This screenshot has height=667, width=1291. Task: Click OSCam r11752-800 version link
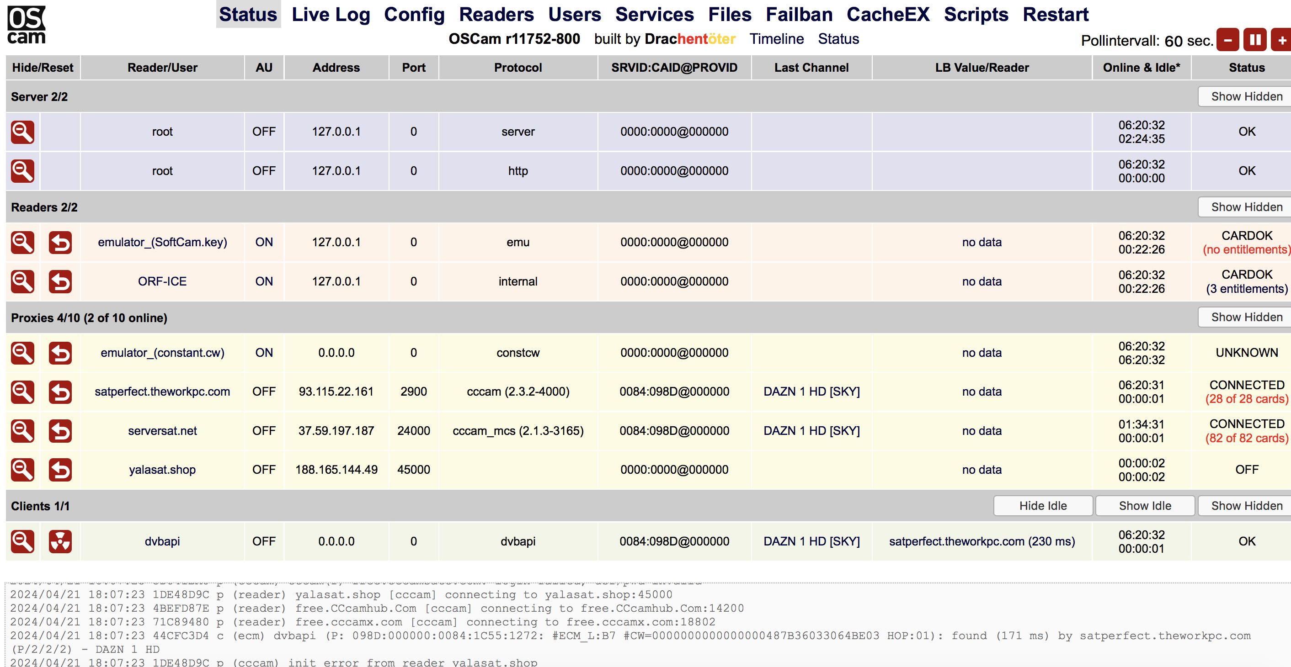(x=514, y=39)
